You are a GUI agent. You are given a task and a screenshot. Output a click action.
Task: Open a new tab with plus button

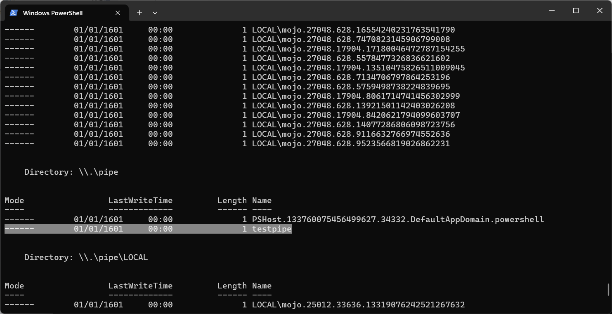coord(139,13)
